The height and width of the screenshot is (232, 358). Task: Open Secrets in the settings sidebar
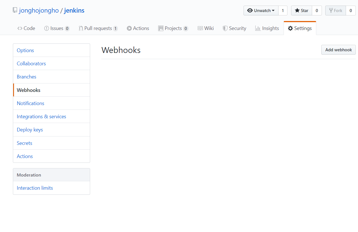pyautogui.click(x=52, y=143)
